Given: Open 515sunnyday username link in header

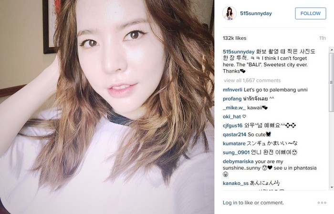Looking at the screenshot, I should tap(256, 13).
